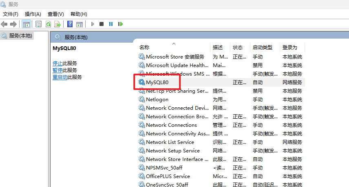The width and height of the screenshot is (349, 187).
Task: Click the Back arrow in toolbar
Action: (x=4, y=24)
